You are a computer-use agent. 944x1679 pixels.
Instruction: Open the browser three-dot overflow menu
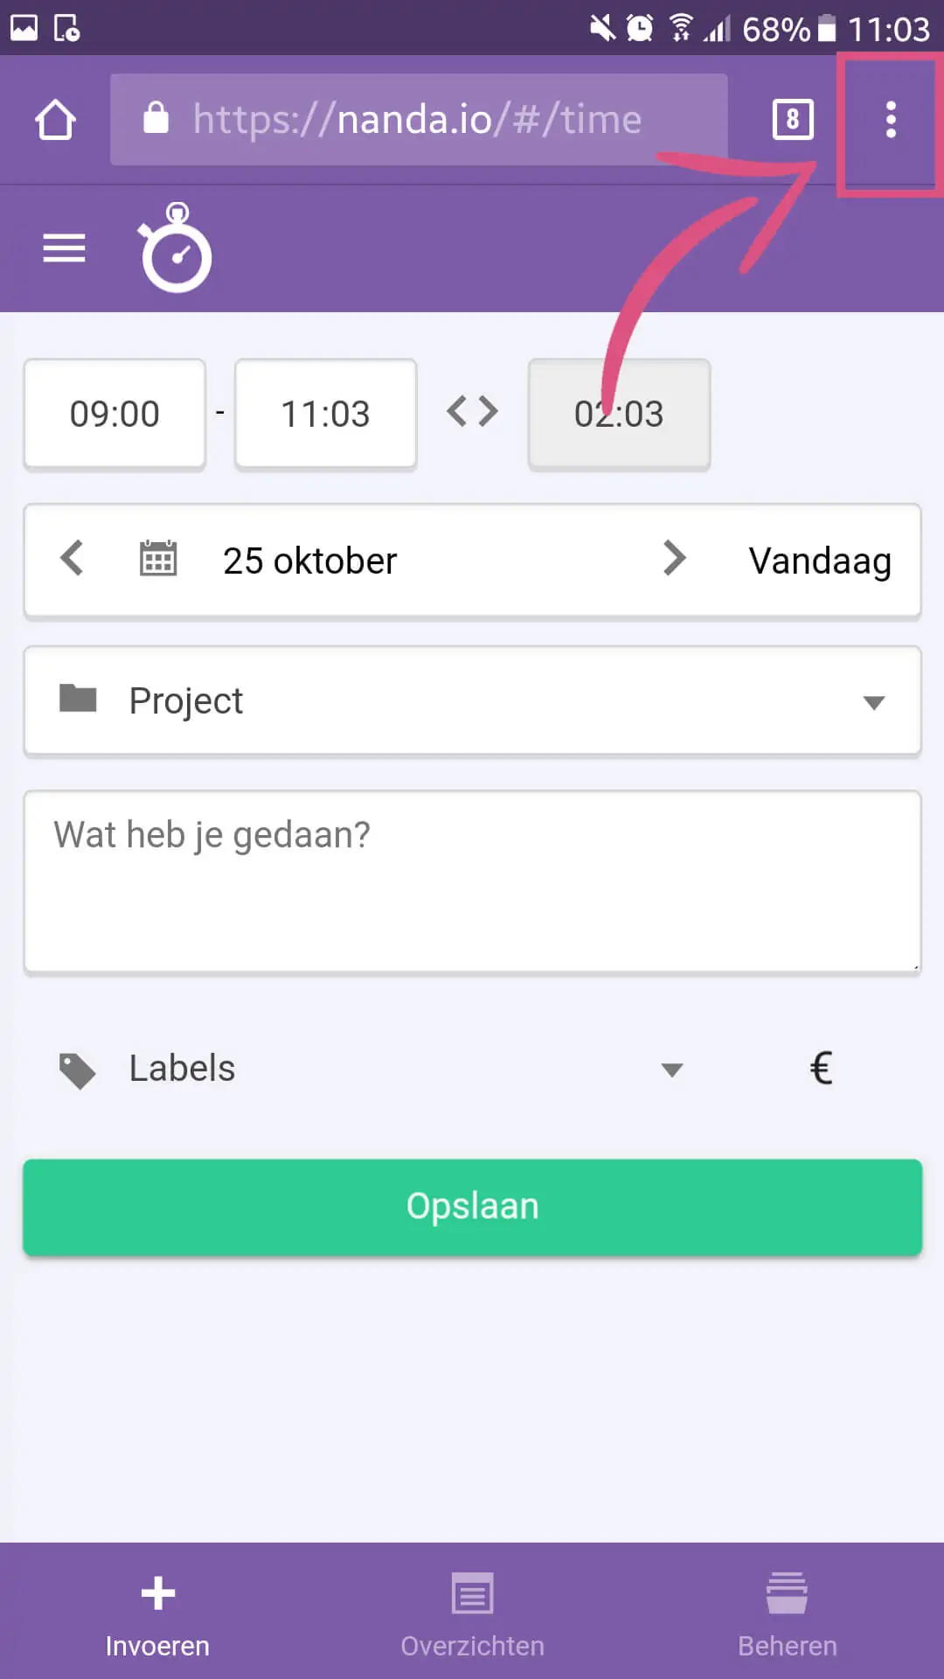tap(890, 120)
